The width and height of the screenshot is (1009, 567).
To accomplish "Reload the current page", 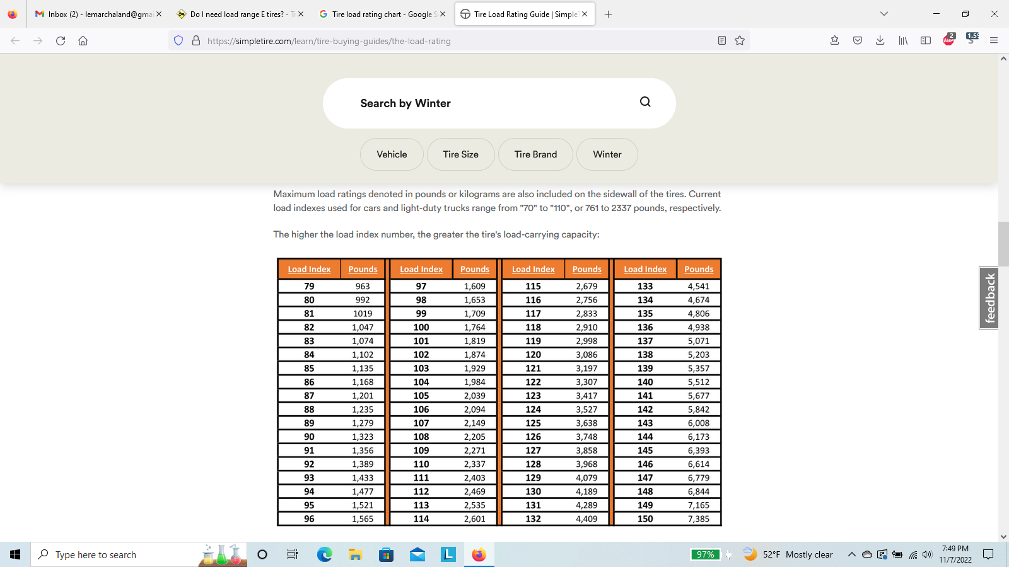I will [61, 41].
